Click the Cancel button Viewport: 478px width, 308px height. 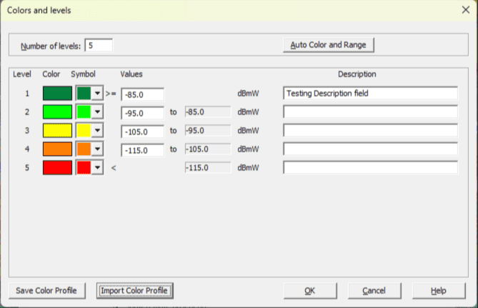[x=374, y=291]
